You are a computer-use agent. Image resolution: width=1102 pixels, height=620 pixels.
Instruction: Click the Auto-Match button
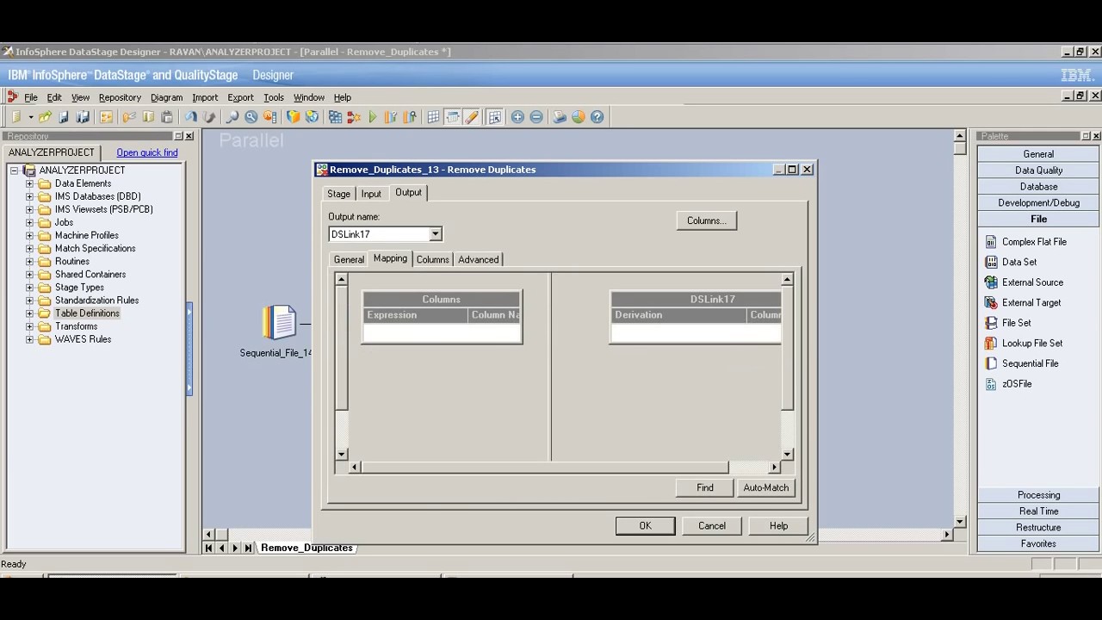pyautogui.click(x=765, y=487)
